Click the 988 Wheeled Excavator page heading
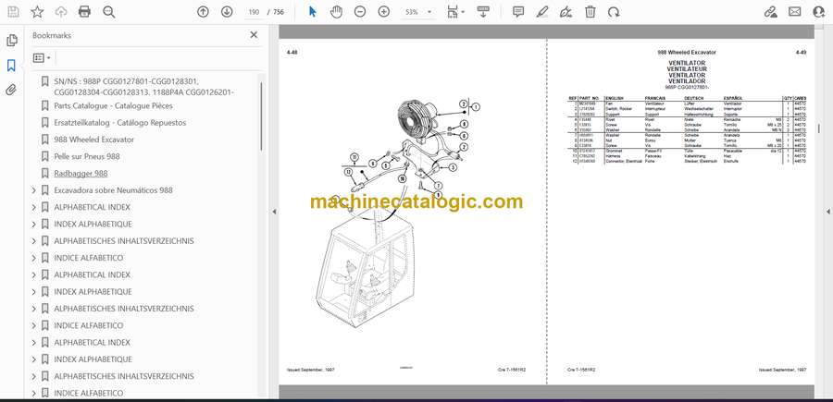The image size is (833, 402). point(687,53)
